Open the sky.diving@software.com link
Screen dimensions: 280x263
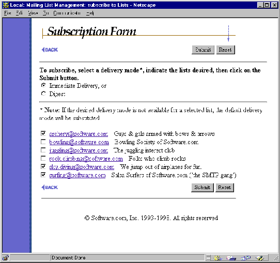pyautogui.click(x=82, y=167)
